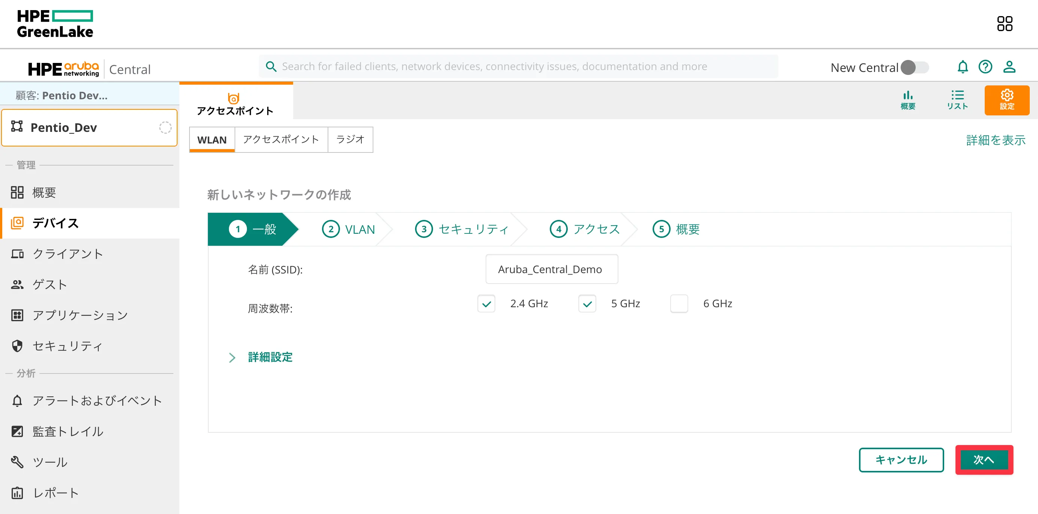Select the アクセスポイント sub-tab
The width and height of the screenshot is (1038, 514).
[x=281, y=140]
